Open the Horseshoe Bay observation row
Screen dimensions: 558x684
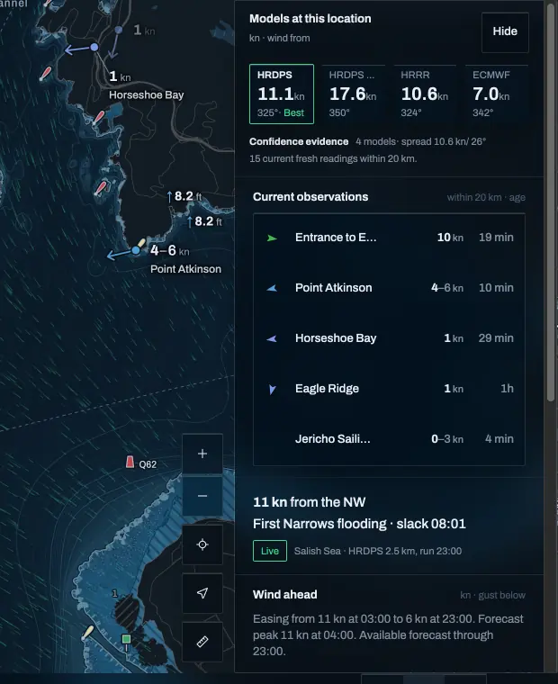pos(389,338)
